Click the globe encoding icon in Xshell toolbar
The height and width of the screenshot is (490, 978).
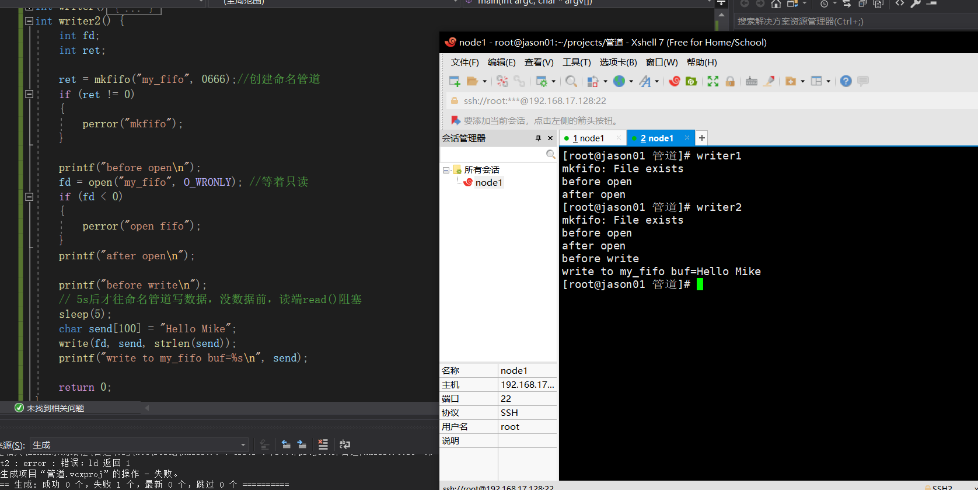tap(619, 81)
